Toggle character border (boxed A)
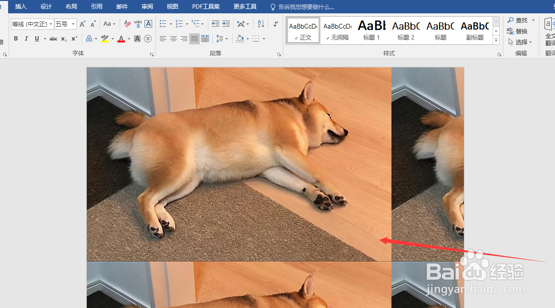The image size is (555, 308). click(148, 24)
